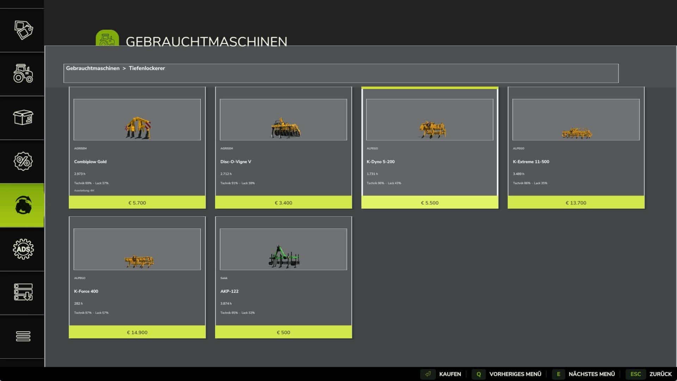The width and height of the screenshot is (677, 381).
Task: Click the Disc-O-Vigne V name text
Action: 236,162
